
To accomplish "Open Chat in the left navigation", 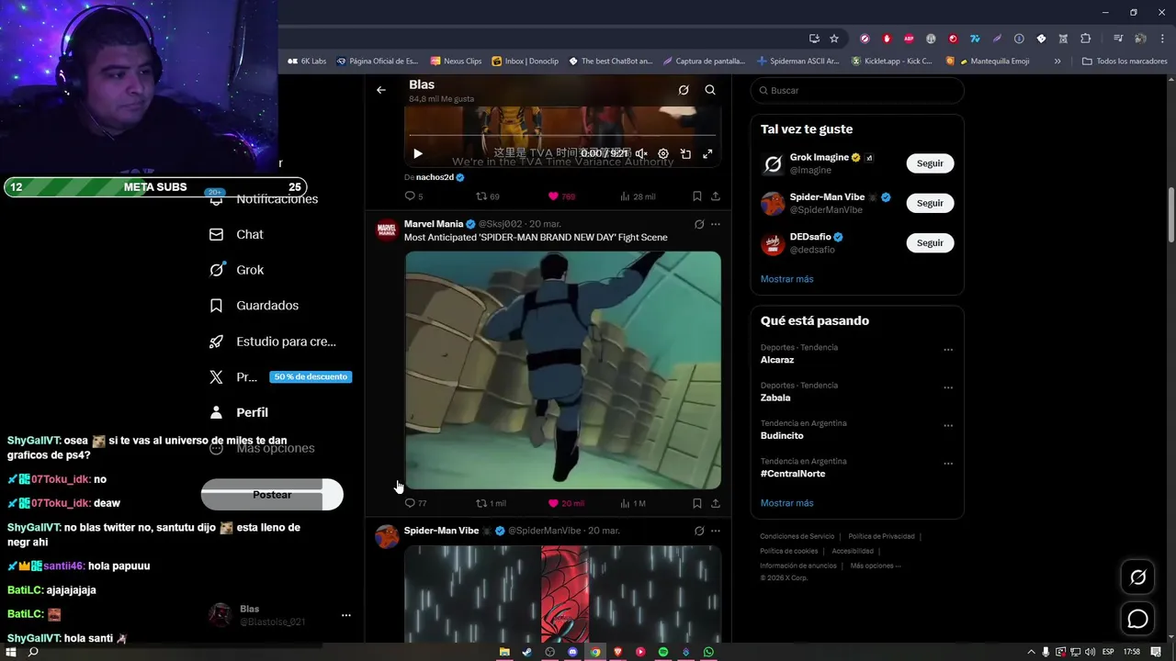I will coord(236,234).
